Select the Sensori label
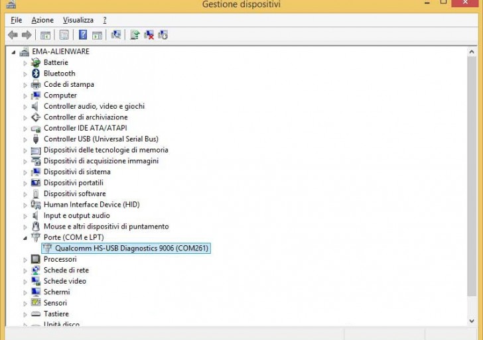 tap(55, 303)
